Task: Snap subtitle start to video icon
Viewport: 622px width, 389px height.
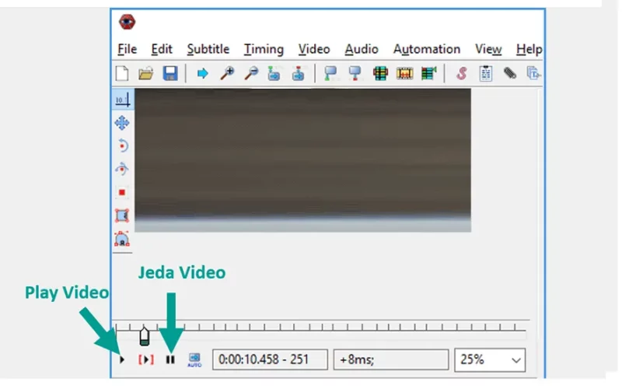Action: 330,73
